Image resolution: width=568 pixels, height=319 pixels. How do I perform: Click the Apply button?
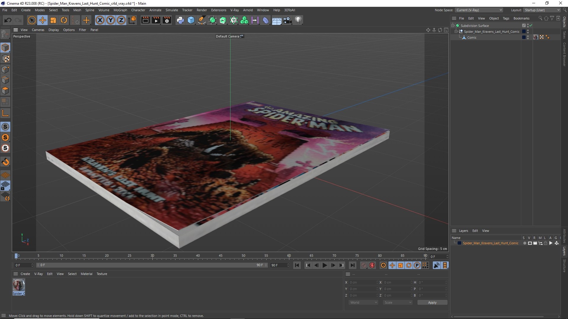[x=432, y=302]
